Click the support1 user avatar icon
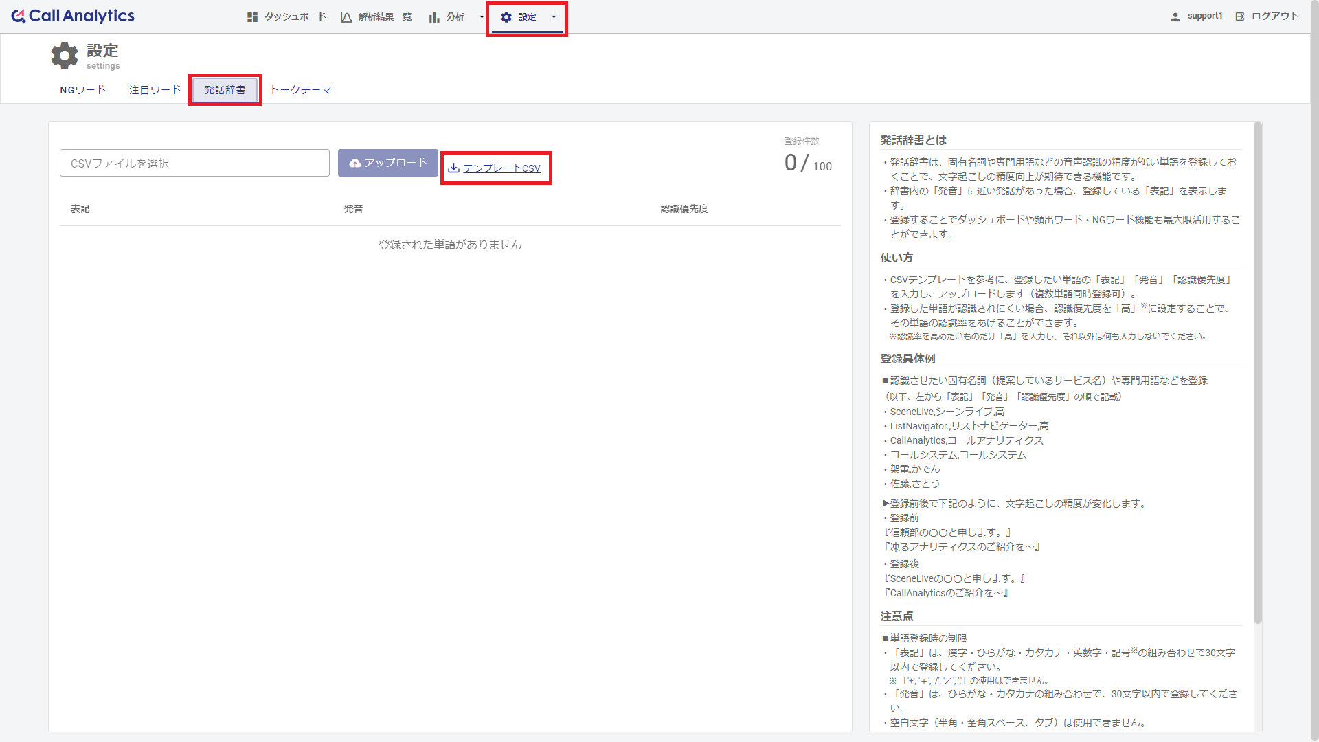This screenshot has height=742, width=1319. [x=1175, y=16]
